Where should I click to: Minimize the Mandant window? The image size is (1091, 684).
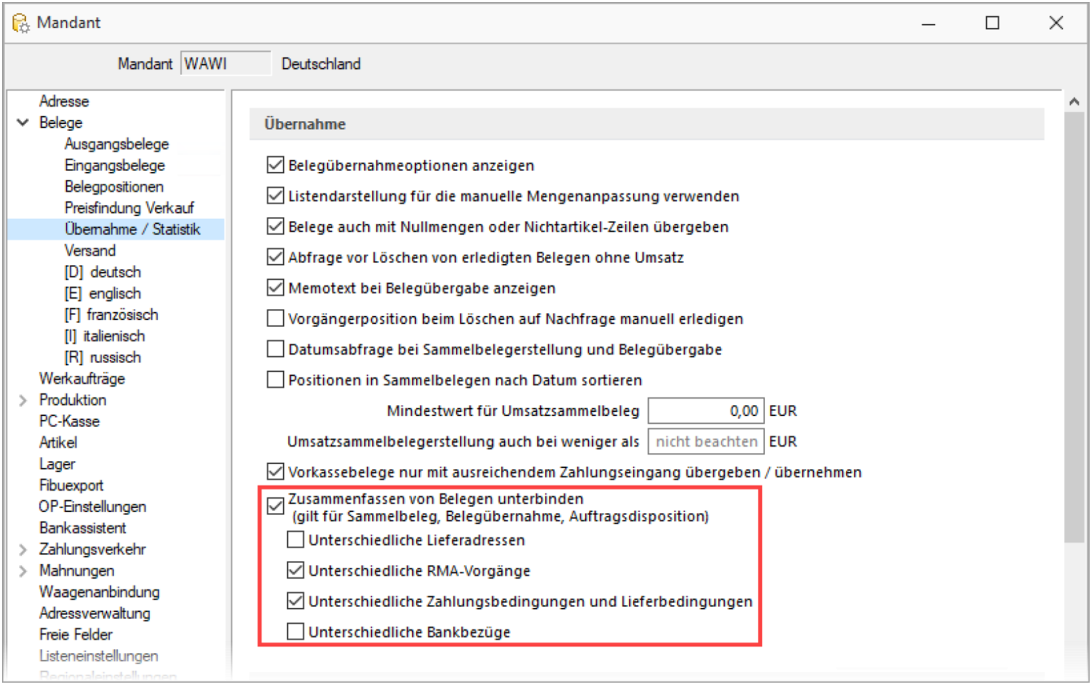(929, 23)
